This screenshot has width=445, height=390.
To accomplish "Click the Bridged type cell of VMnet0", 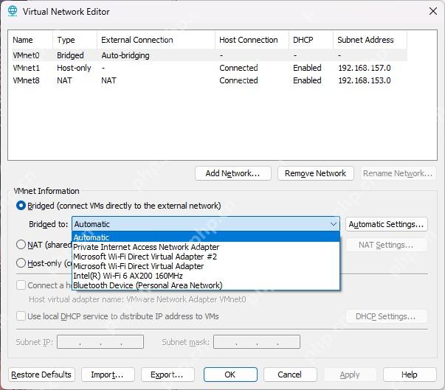I will point(70,55).
